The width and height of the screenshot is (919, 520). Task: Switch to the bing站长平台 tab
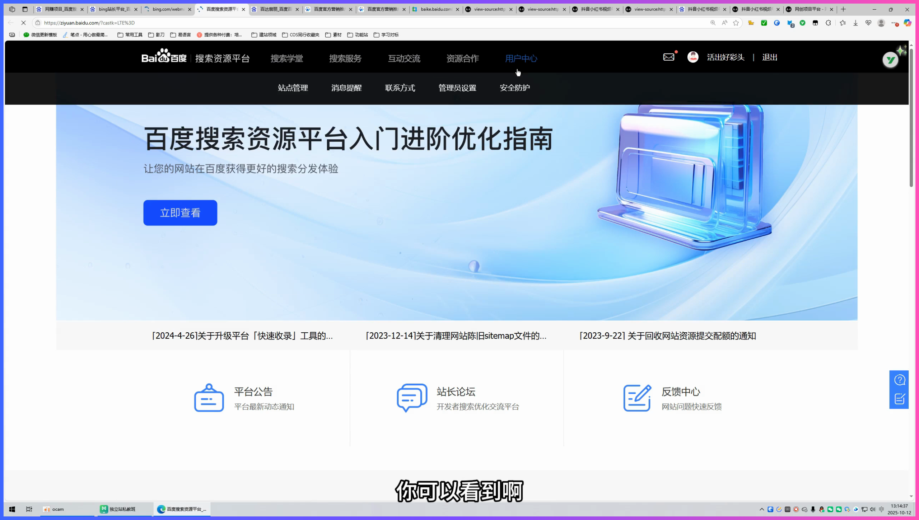point(114,9)
